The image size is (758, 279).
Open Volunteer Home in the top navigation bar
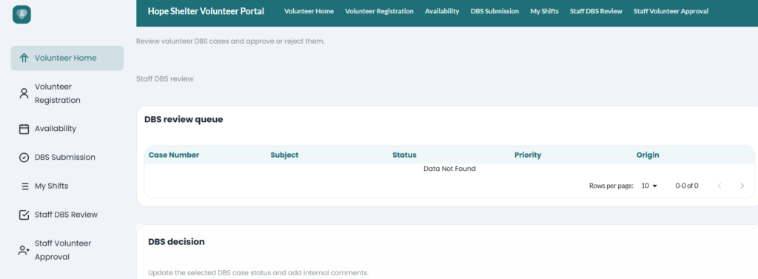click(x=309, y=11)
